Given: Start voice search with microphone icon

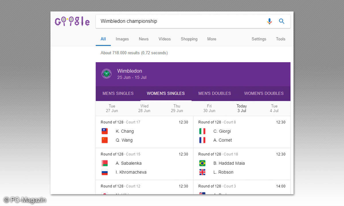Looking at the screenshot, I should coord(269,21).
